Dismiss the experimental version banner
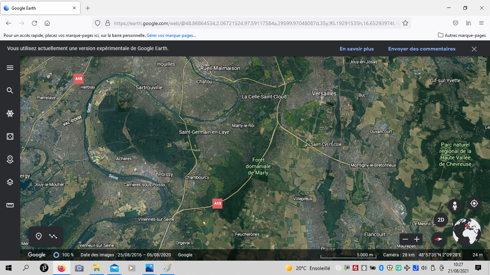 click(474, 49)
